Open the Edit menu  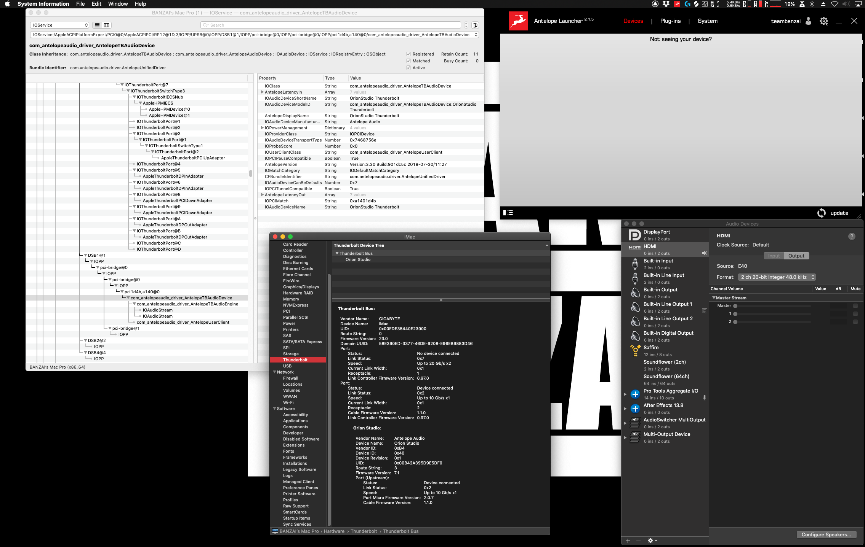pyautogui.click(x=96, y=4)
